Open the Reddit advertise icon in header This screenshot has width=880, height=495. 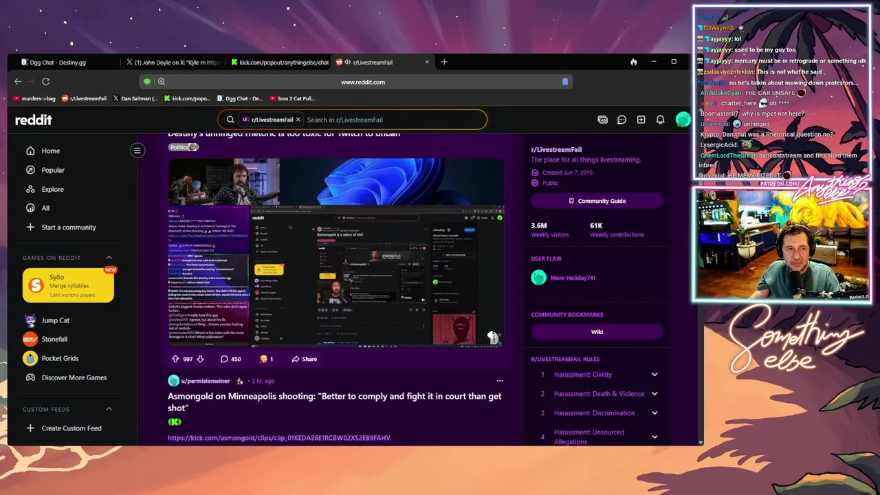(x=603, y=120)
